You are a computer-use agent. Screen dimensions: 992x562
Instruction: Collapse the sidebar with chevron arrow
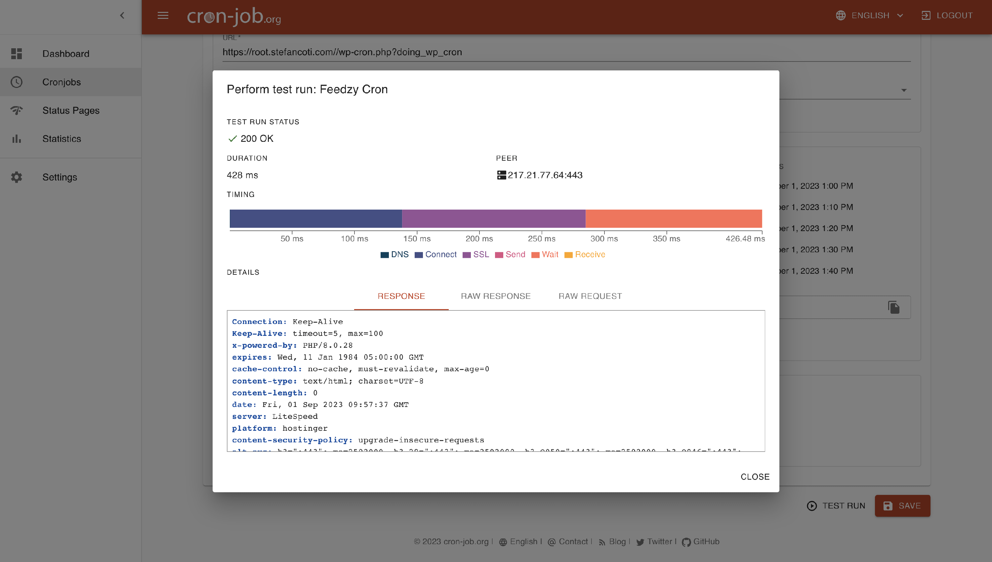click(122, 16)
